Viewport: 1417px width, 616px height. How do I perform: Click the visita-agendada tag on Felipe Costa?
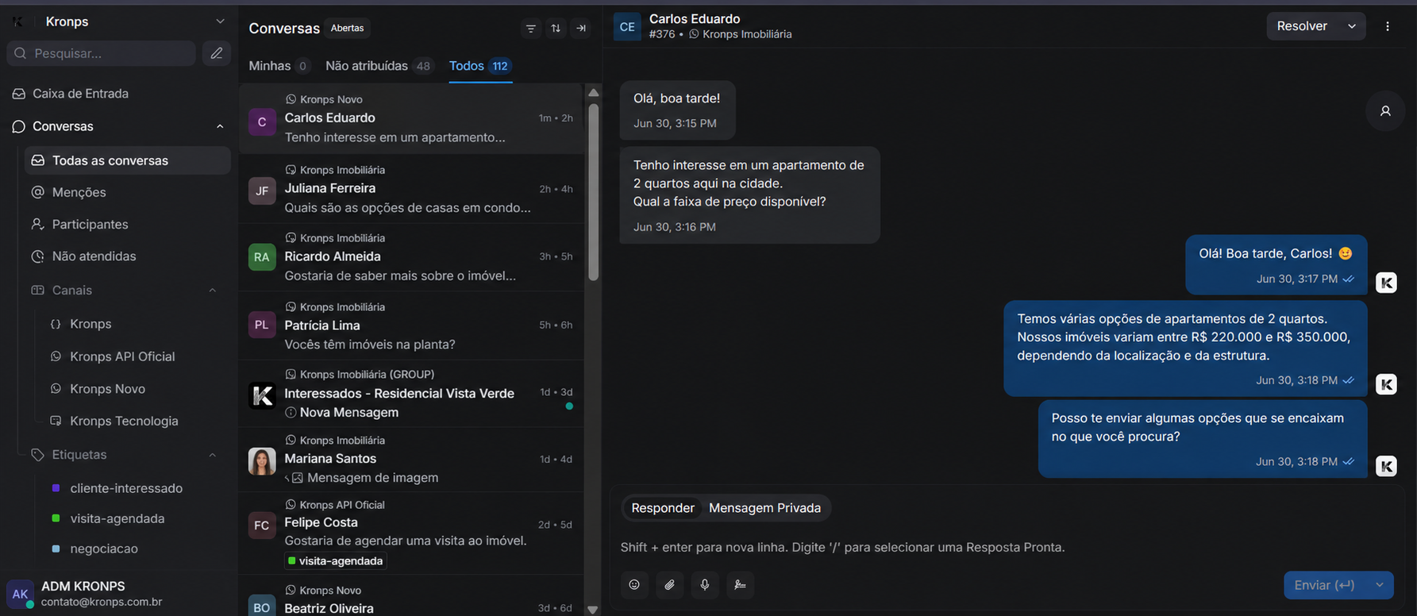[335, 560]
